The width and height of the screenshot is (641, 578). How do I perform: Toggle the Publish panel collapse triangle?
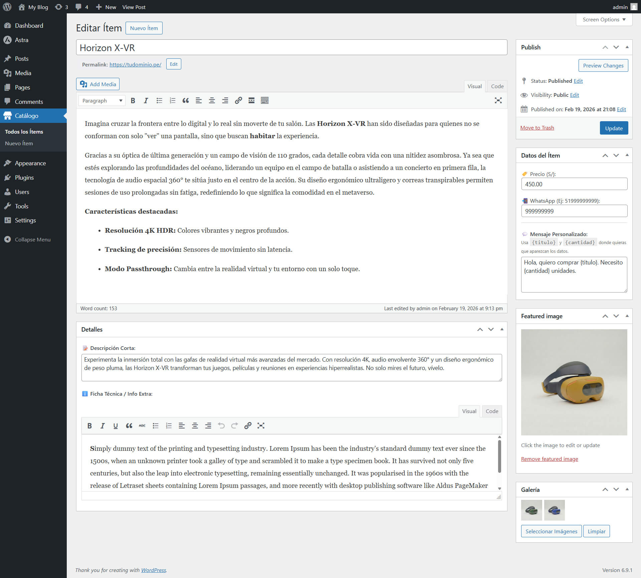pyautogui.click(x=627, y=47)
